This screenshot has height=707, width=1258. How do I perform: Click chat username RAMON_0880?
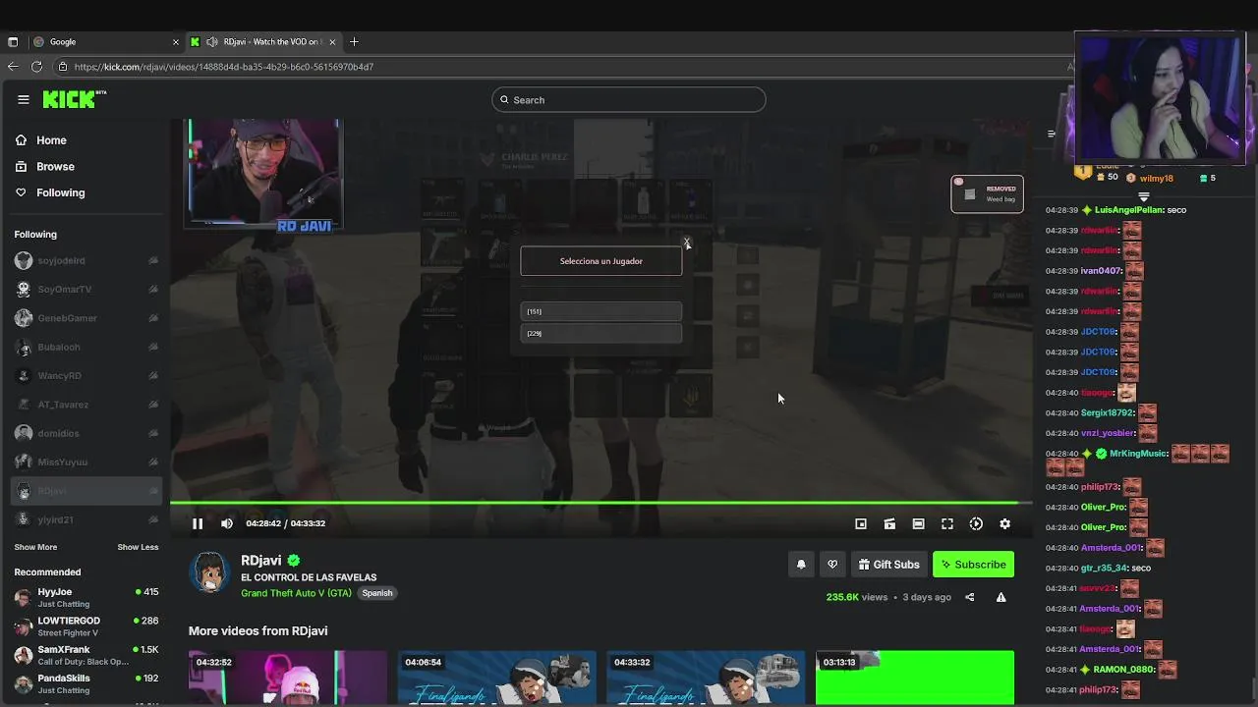pyautogui.click(x=1123, y=670)
